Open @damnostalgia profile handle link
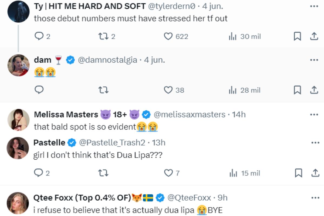The width and height of the screenshot is (324, 216). click(107, 60)
